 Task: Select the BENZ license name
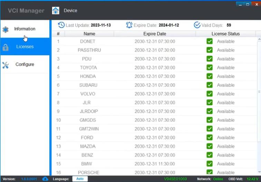[x=87, y=155]
